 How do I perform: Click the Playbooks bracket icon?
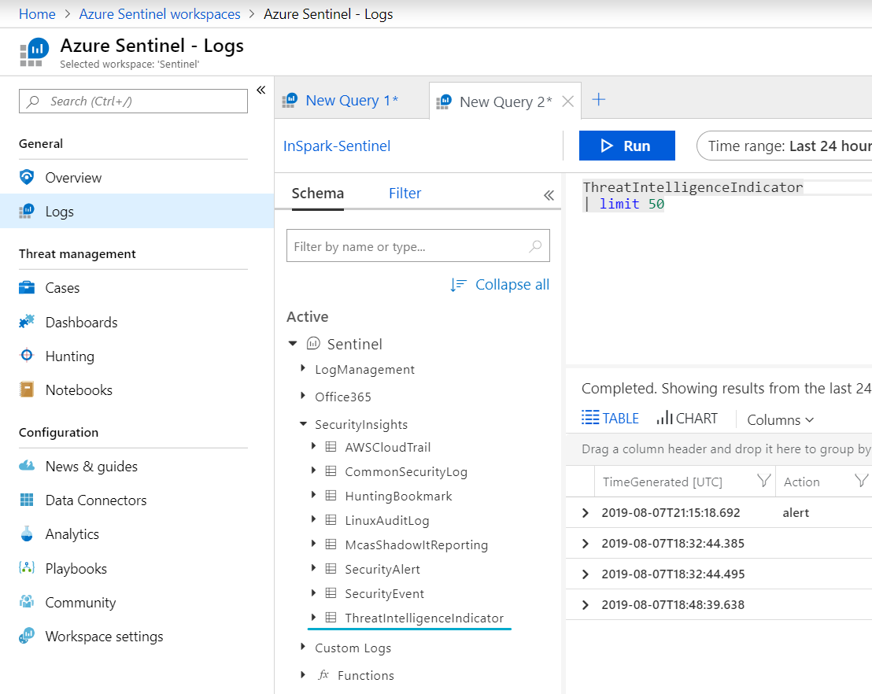tap(26, 568)
